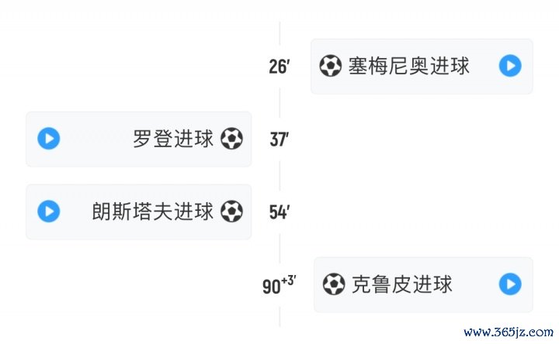Click the soccer ball icon beside 塞梅尼奥进球
This screenshot has width=559, height=344.
pyautogui.click(x=330, y=66)
